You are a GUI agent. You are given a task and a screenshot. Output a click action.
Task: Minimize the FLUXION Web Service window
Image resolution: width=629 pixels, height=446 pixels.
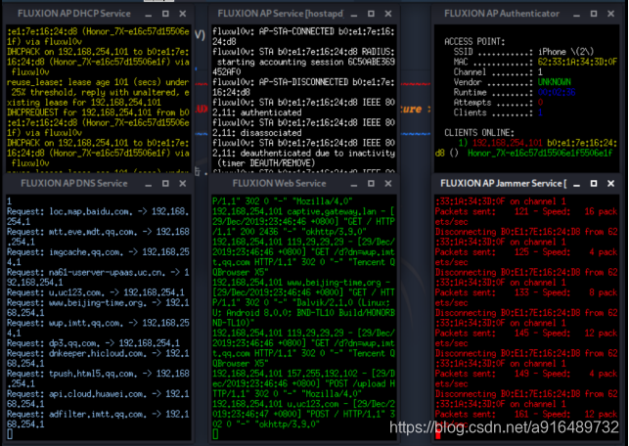(x=354, y=184)
